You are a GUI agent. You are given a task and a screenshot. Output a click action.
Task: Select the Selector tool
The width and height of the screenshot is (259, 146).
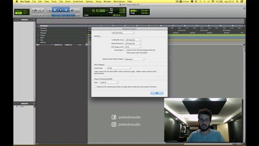[60, 10]
